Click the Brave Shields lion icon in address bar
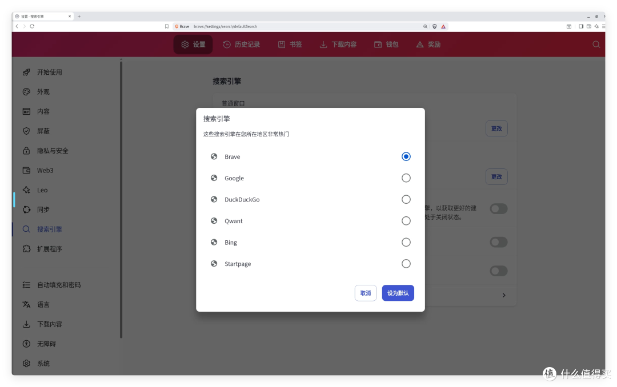The height and width of the screenshot is (387, 617). [434, 26]
